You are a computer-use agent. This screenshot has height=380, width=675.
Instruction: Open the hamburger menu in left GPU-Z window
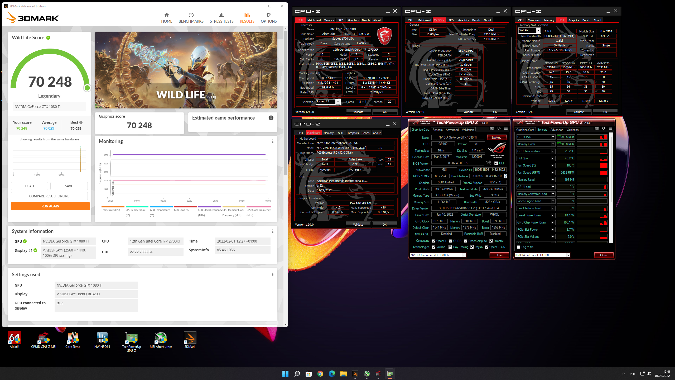pos(506,129)
